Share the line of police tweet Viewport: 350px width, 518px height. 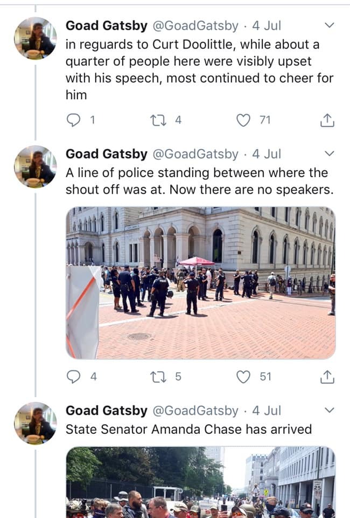click(x=327, y=377)
